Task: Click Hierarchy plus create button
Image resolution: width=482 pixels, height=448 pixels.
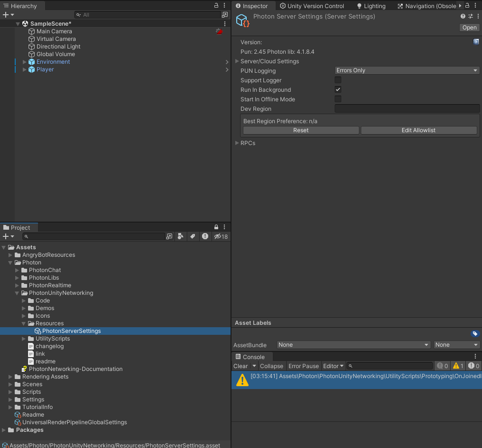Action: 6,14
